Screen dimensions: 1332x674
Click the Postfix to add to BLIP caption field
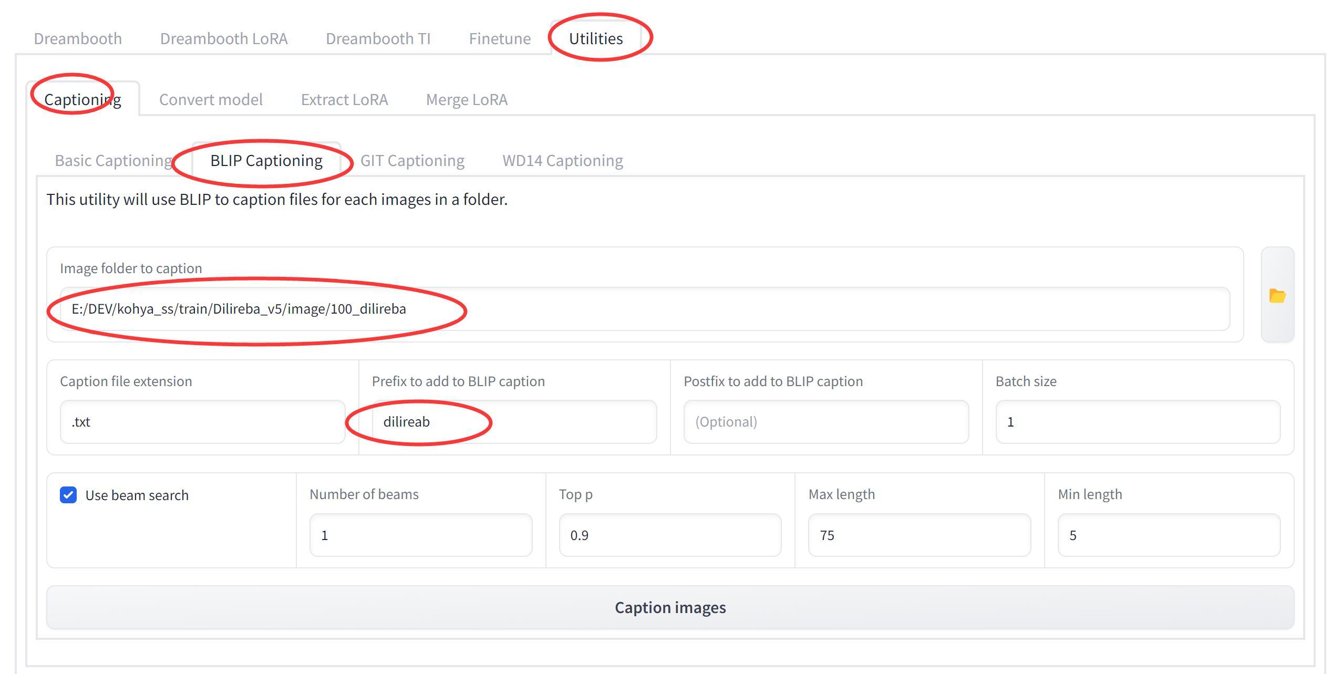pos(826,422)
